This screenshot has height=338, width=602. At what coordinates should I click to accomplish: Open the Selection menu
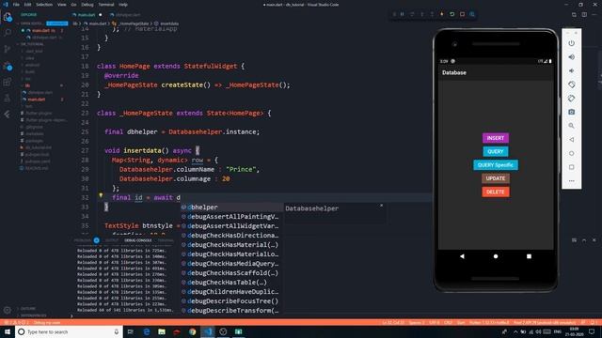(44, 5)
